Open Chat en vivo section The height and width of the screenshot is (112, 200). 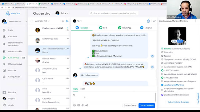[x=14, y=58]
